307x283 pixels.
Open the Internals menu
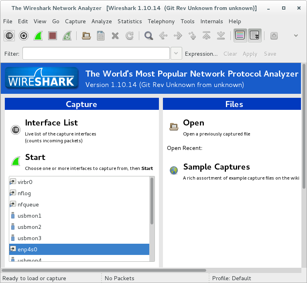click(211, 21)
